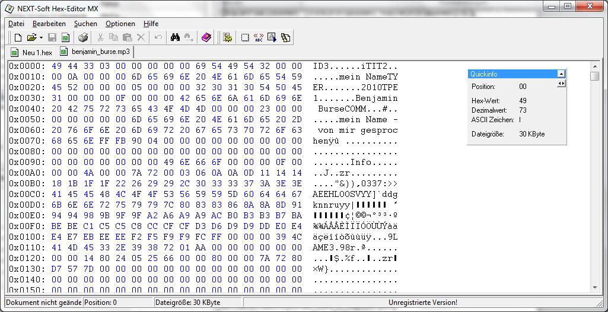
Task: Click the green spreadsheet save-as icon
Action: (x=65, y=37)
